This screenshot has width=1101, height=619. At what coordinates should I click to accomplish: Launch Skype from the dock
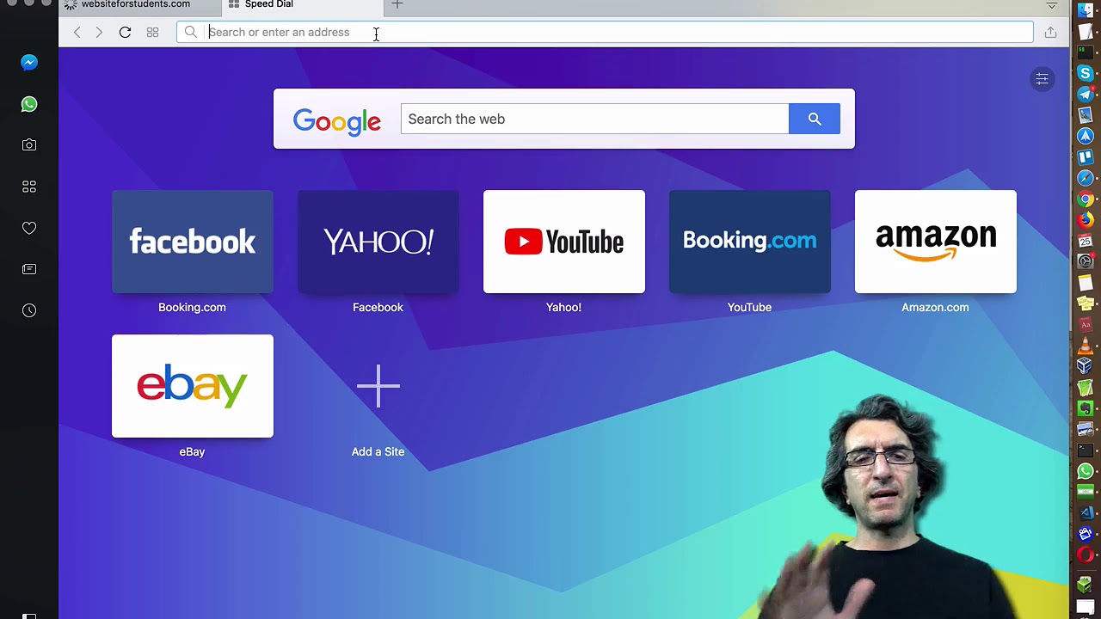(x=1086, y=73)
